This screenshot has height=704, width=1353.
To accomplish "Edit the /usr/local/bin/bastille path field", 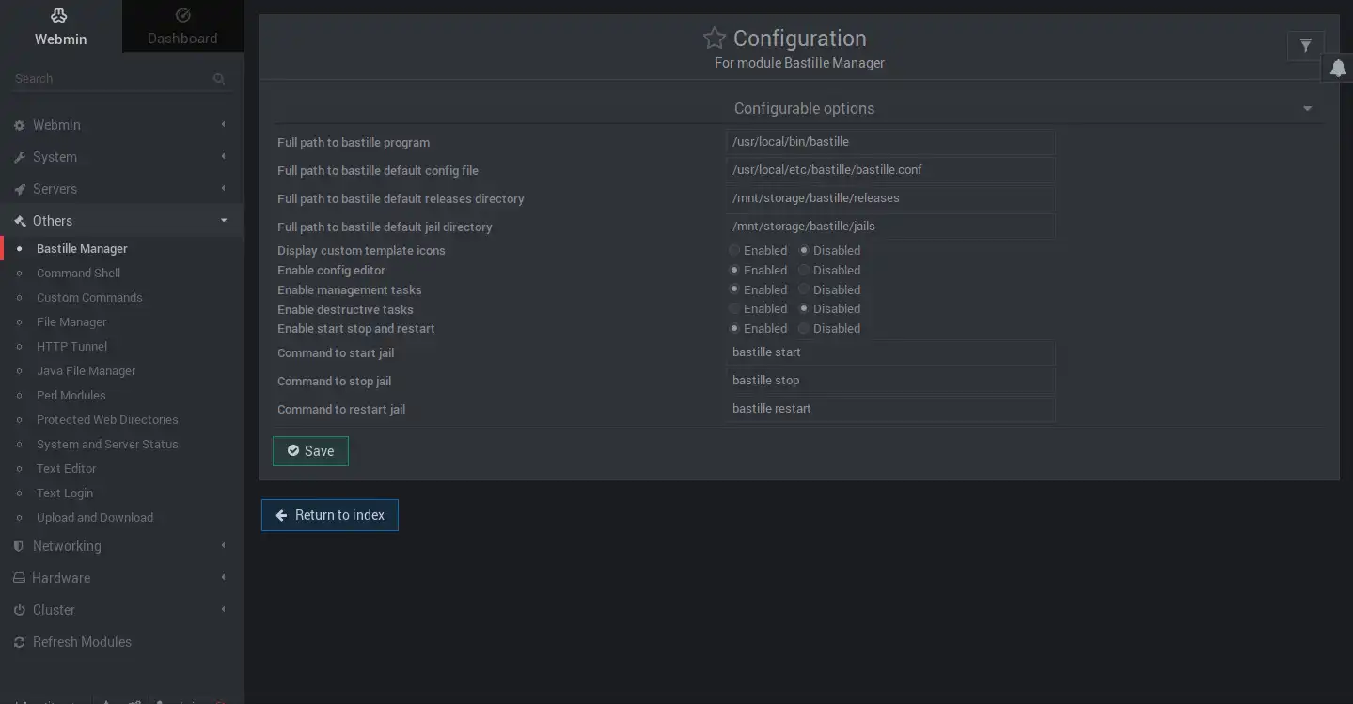I will 890,142.
